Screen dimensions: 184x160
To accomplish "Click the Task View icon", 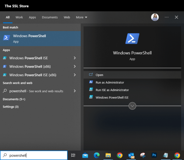I will [x=73, y=155].
